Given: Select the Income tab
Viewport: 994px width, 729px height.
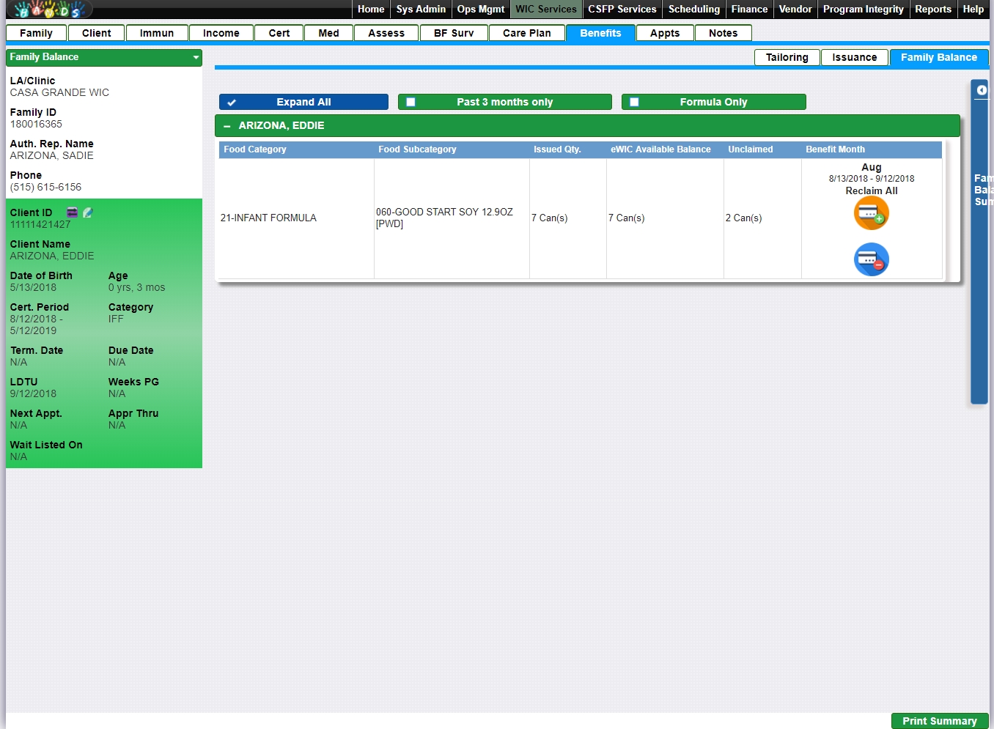Looking at the screenshot, I should [x=221, y=33].
